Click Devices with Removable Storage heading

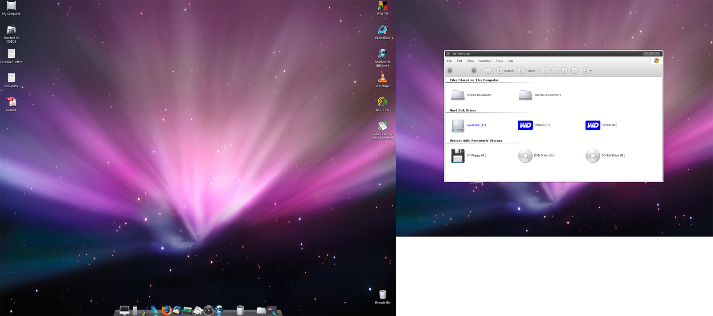(x=476, y=140)
